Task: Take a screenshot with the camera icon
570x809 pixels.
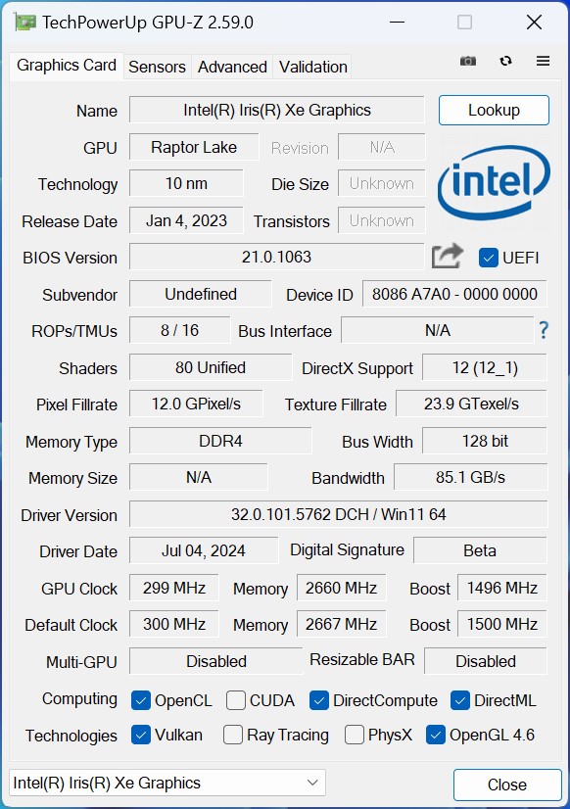Action: click(x=468, y=61)
